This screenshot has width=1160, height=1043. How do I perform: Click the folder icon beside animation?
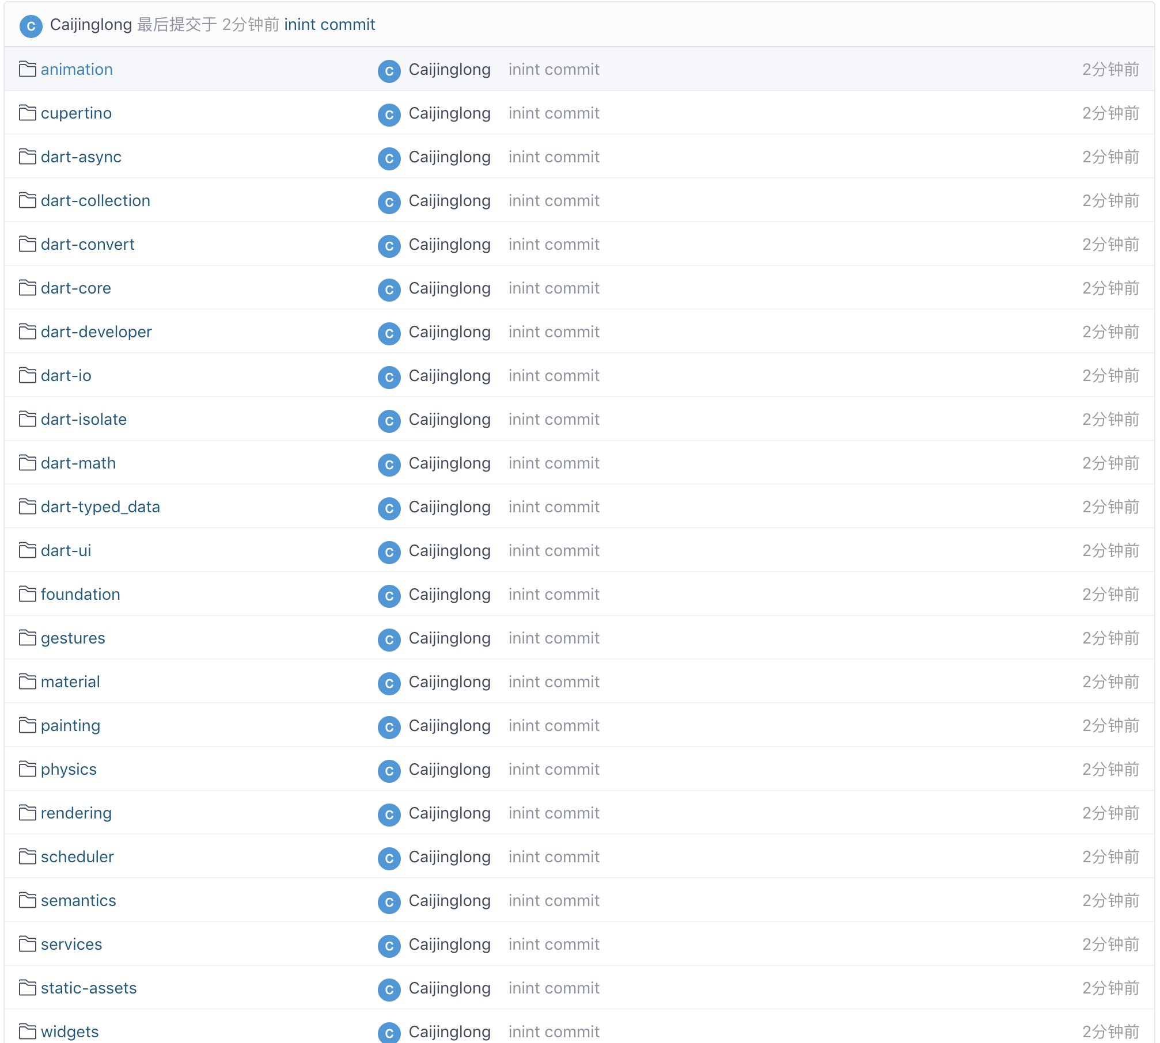[x=27, y=70]
